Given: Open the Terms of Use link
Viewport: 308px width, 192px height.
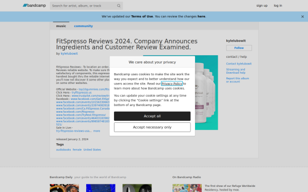Looking at the screenshot, I should coord(142,16).
